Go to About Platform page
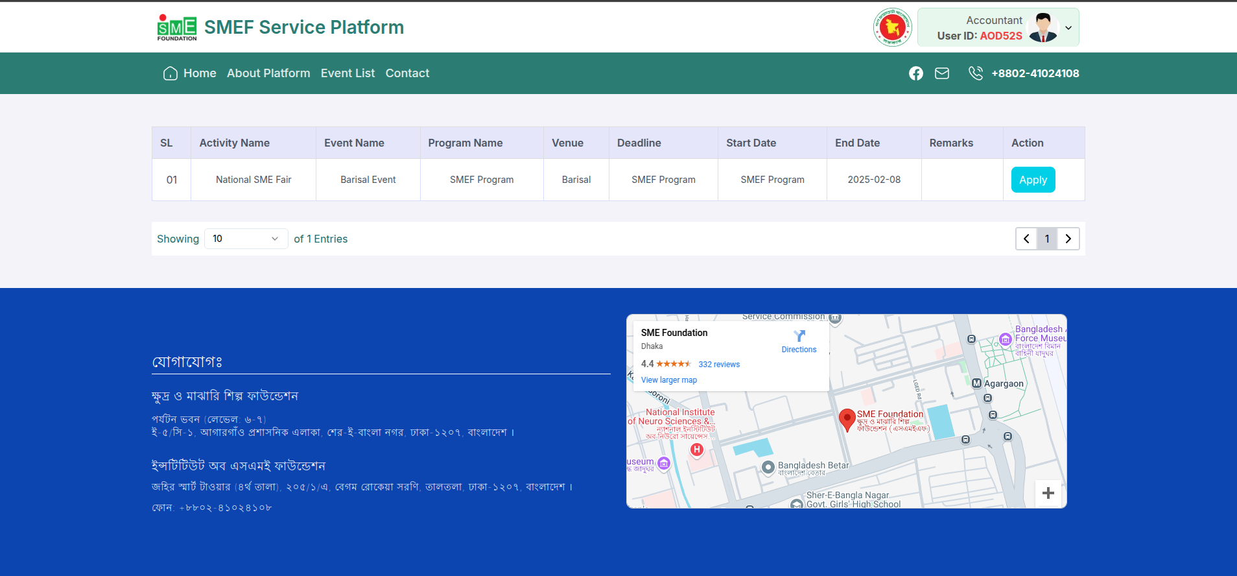This screenshot has height=576, width=1237. coord(268,73)
